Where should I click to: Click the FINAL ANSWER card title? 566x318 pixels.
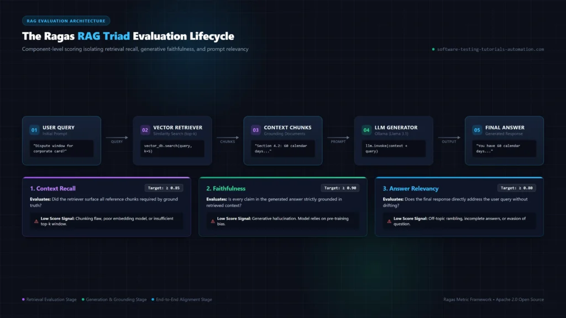point(505,128)
